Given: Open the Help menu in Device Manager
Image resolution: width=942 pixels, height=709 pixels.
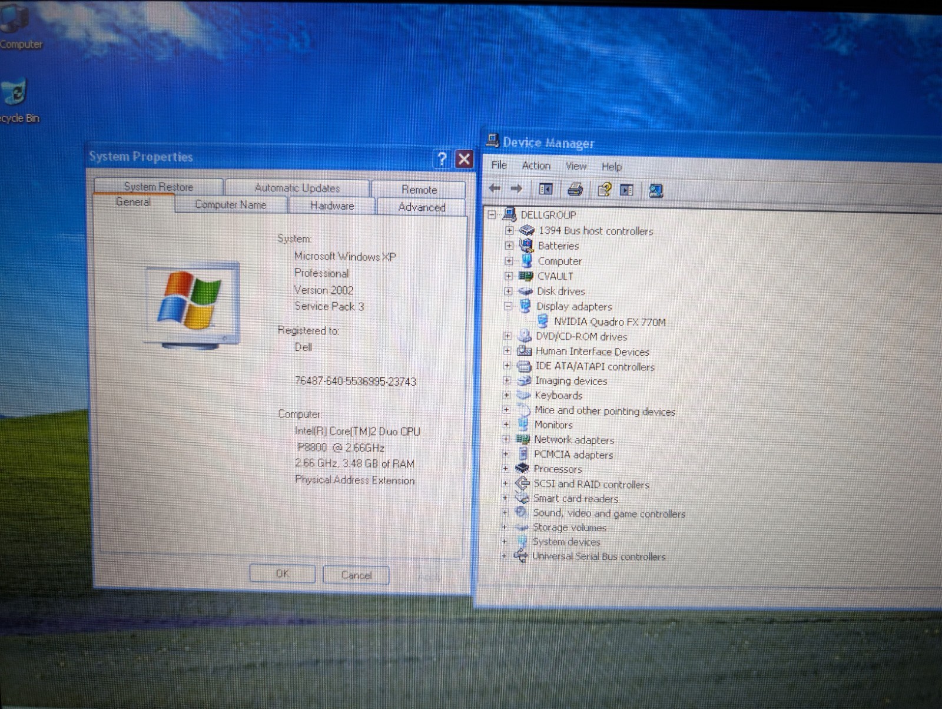Looking at the screenshot, I should coord(611,167).
